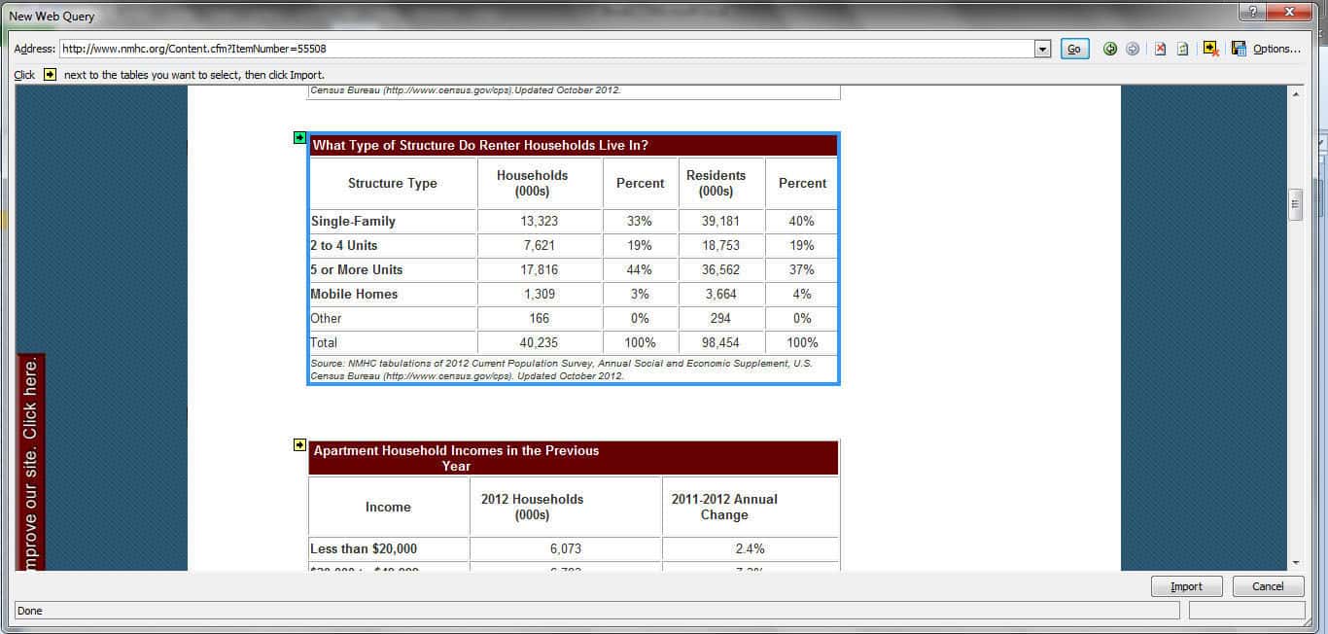Click the Forward navigation arrow icon
1328x634 pixels.
(1133, 49)
